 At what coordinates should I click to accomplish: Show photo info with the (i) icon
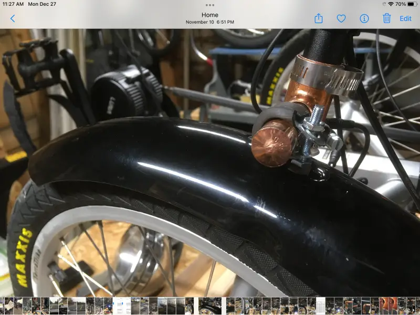click(x=364, y=18)
